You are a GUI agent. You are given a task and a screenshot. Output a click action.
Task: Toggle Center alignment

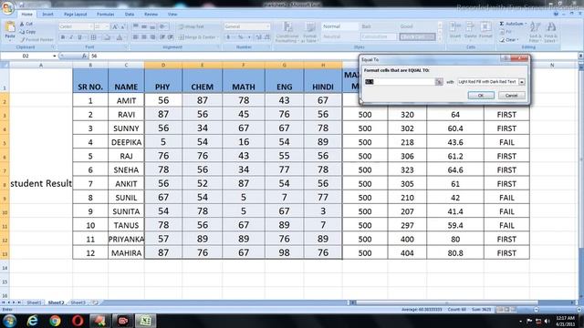tap(144, 37)
